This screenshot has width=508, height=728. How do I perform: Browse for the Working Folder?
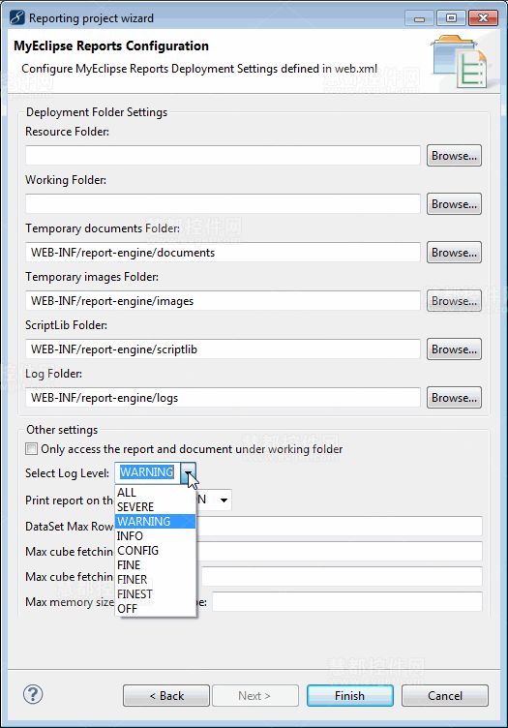click(x=454, y=204)
